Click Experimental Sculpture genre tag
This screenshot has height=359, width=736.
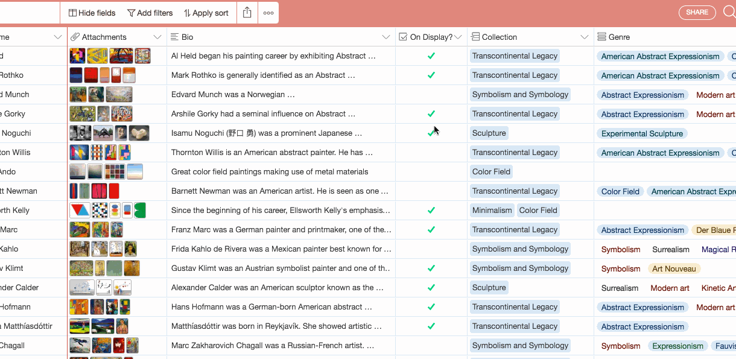(642, 134)
